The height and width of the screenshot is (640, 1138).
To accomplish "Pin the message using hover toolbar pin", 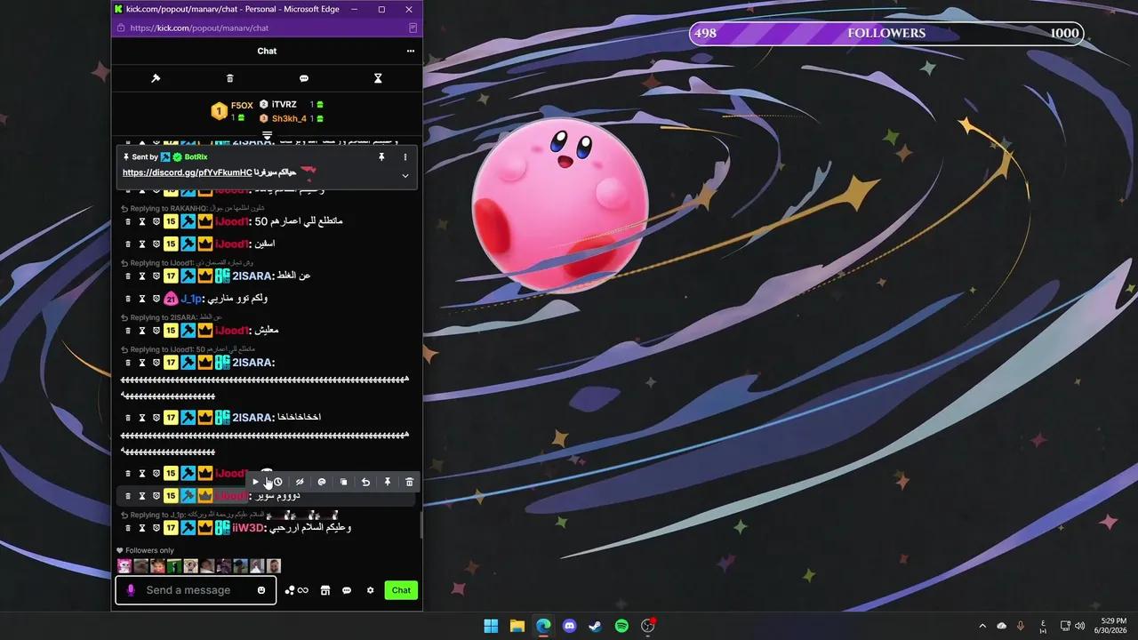I will pyautogui.click(x=388, y=482).
